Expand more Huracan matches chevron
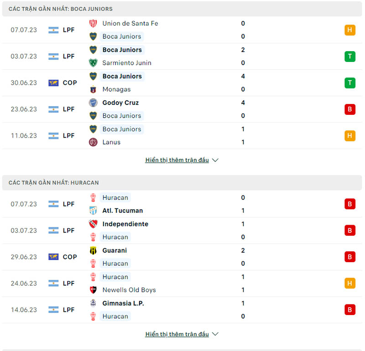 coord(215,334)
